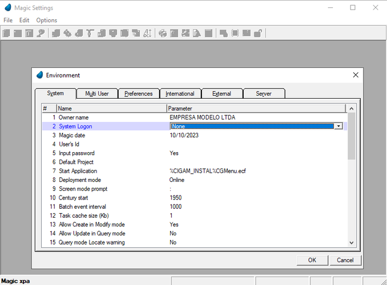387x285 pixels.
Task: Click the Allow Update in Query No value
Action: 173,233
